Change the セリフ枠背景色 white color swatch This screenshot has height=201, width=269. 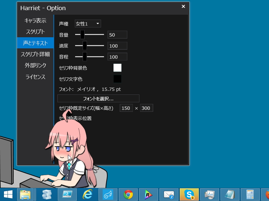click(x=117, y=68)
